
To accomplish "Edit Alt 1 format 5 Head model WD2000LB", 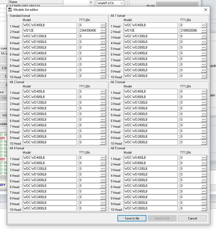I will click(x=151, y=48).
